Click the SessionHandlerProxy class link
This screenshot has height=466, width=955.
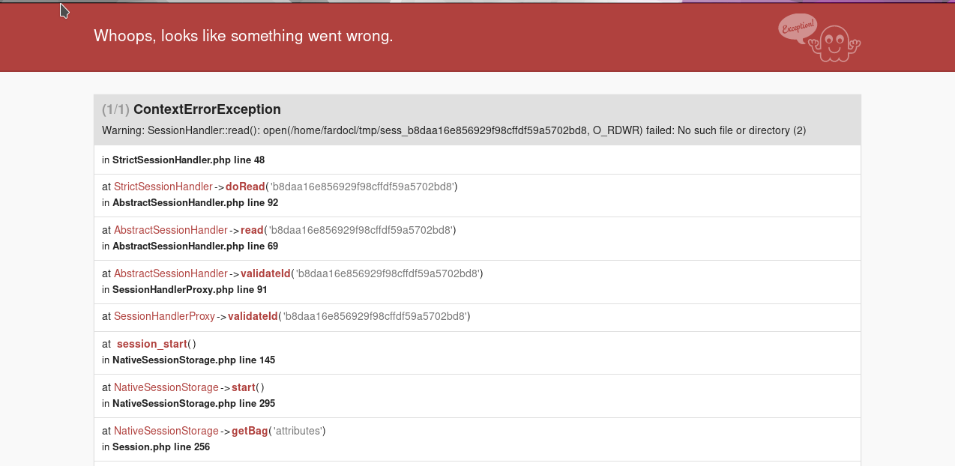(x=164, y=317)
